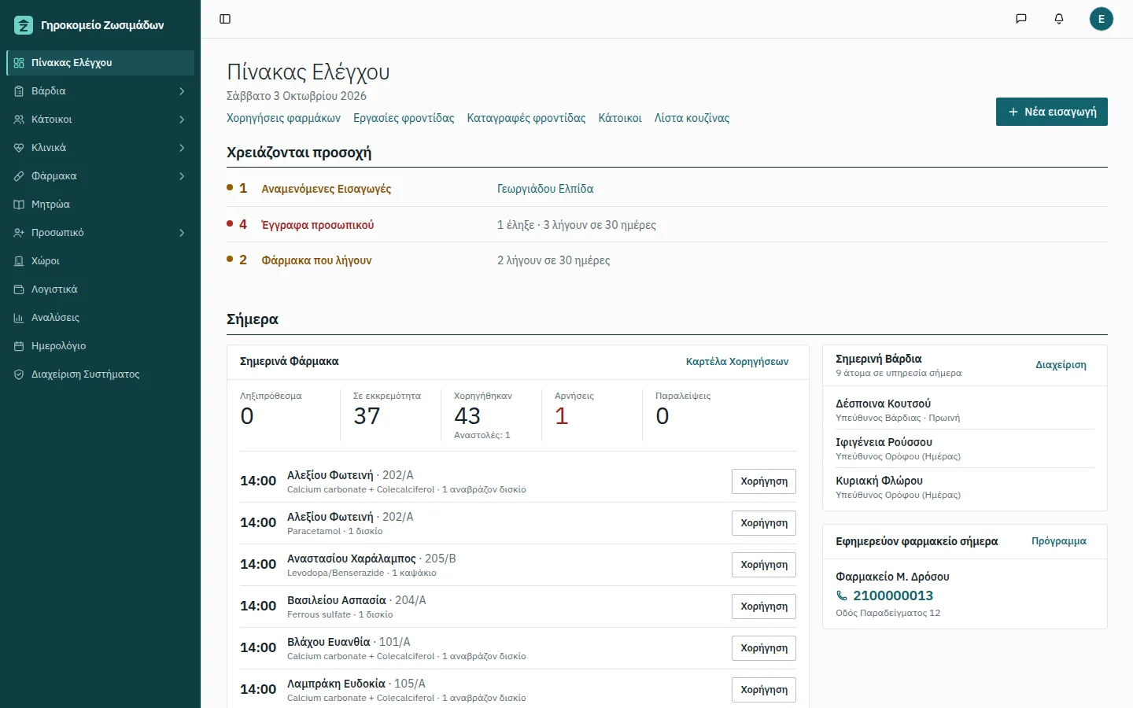Screen dimensions: 1133x708
Task: Expand the Κάτοικοι sidebar submenu arrow
Action: [182, 120]
